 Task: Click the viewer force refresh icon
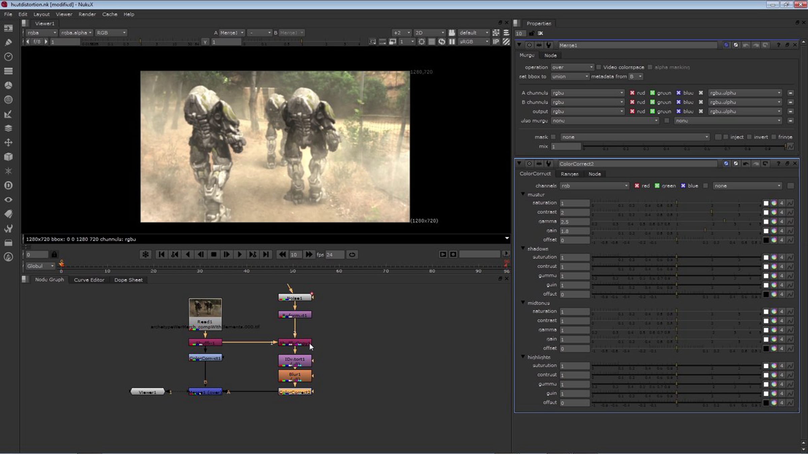pyautogui.click(x=442, y=42)
